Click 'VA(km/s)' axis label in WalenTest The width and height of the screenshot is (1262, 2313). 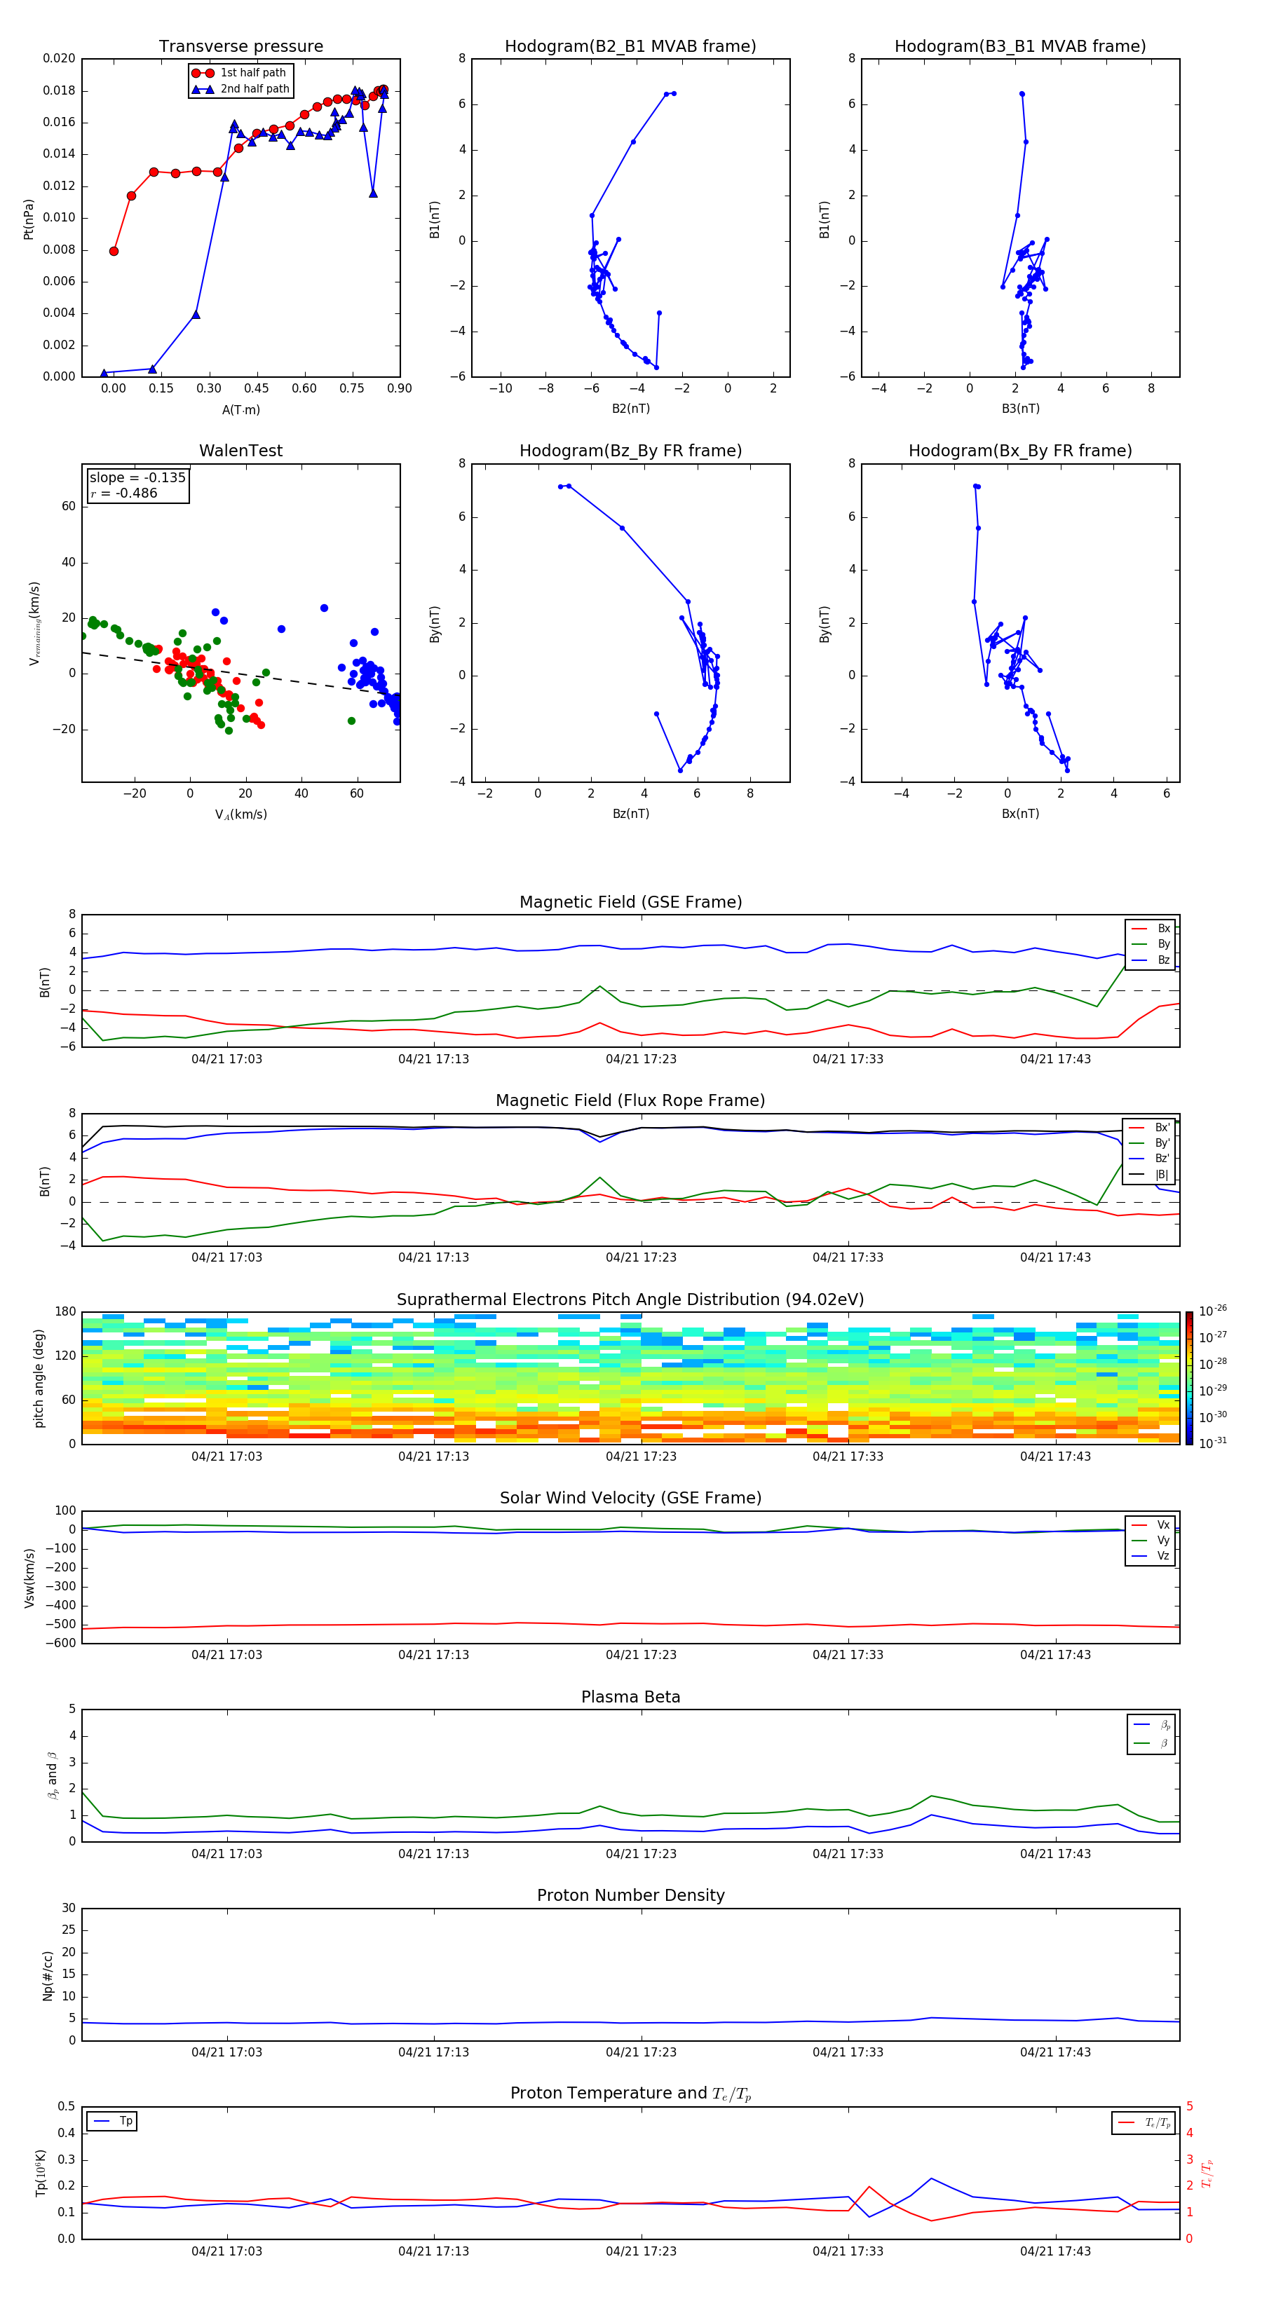tap(240, 814)
